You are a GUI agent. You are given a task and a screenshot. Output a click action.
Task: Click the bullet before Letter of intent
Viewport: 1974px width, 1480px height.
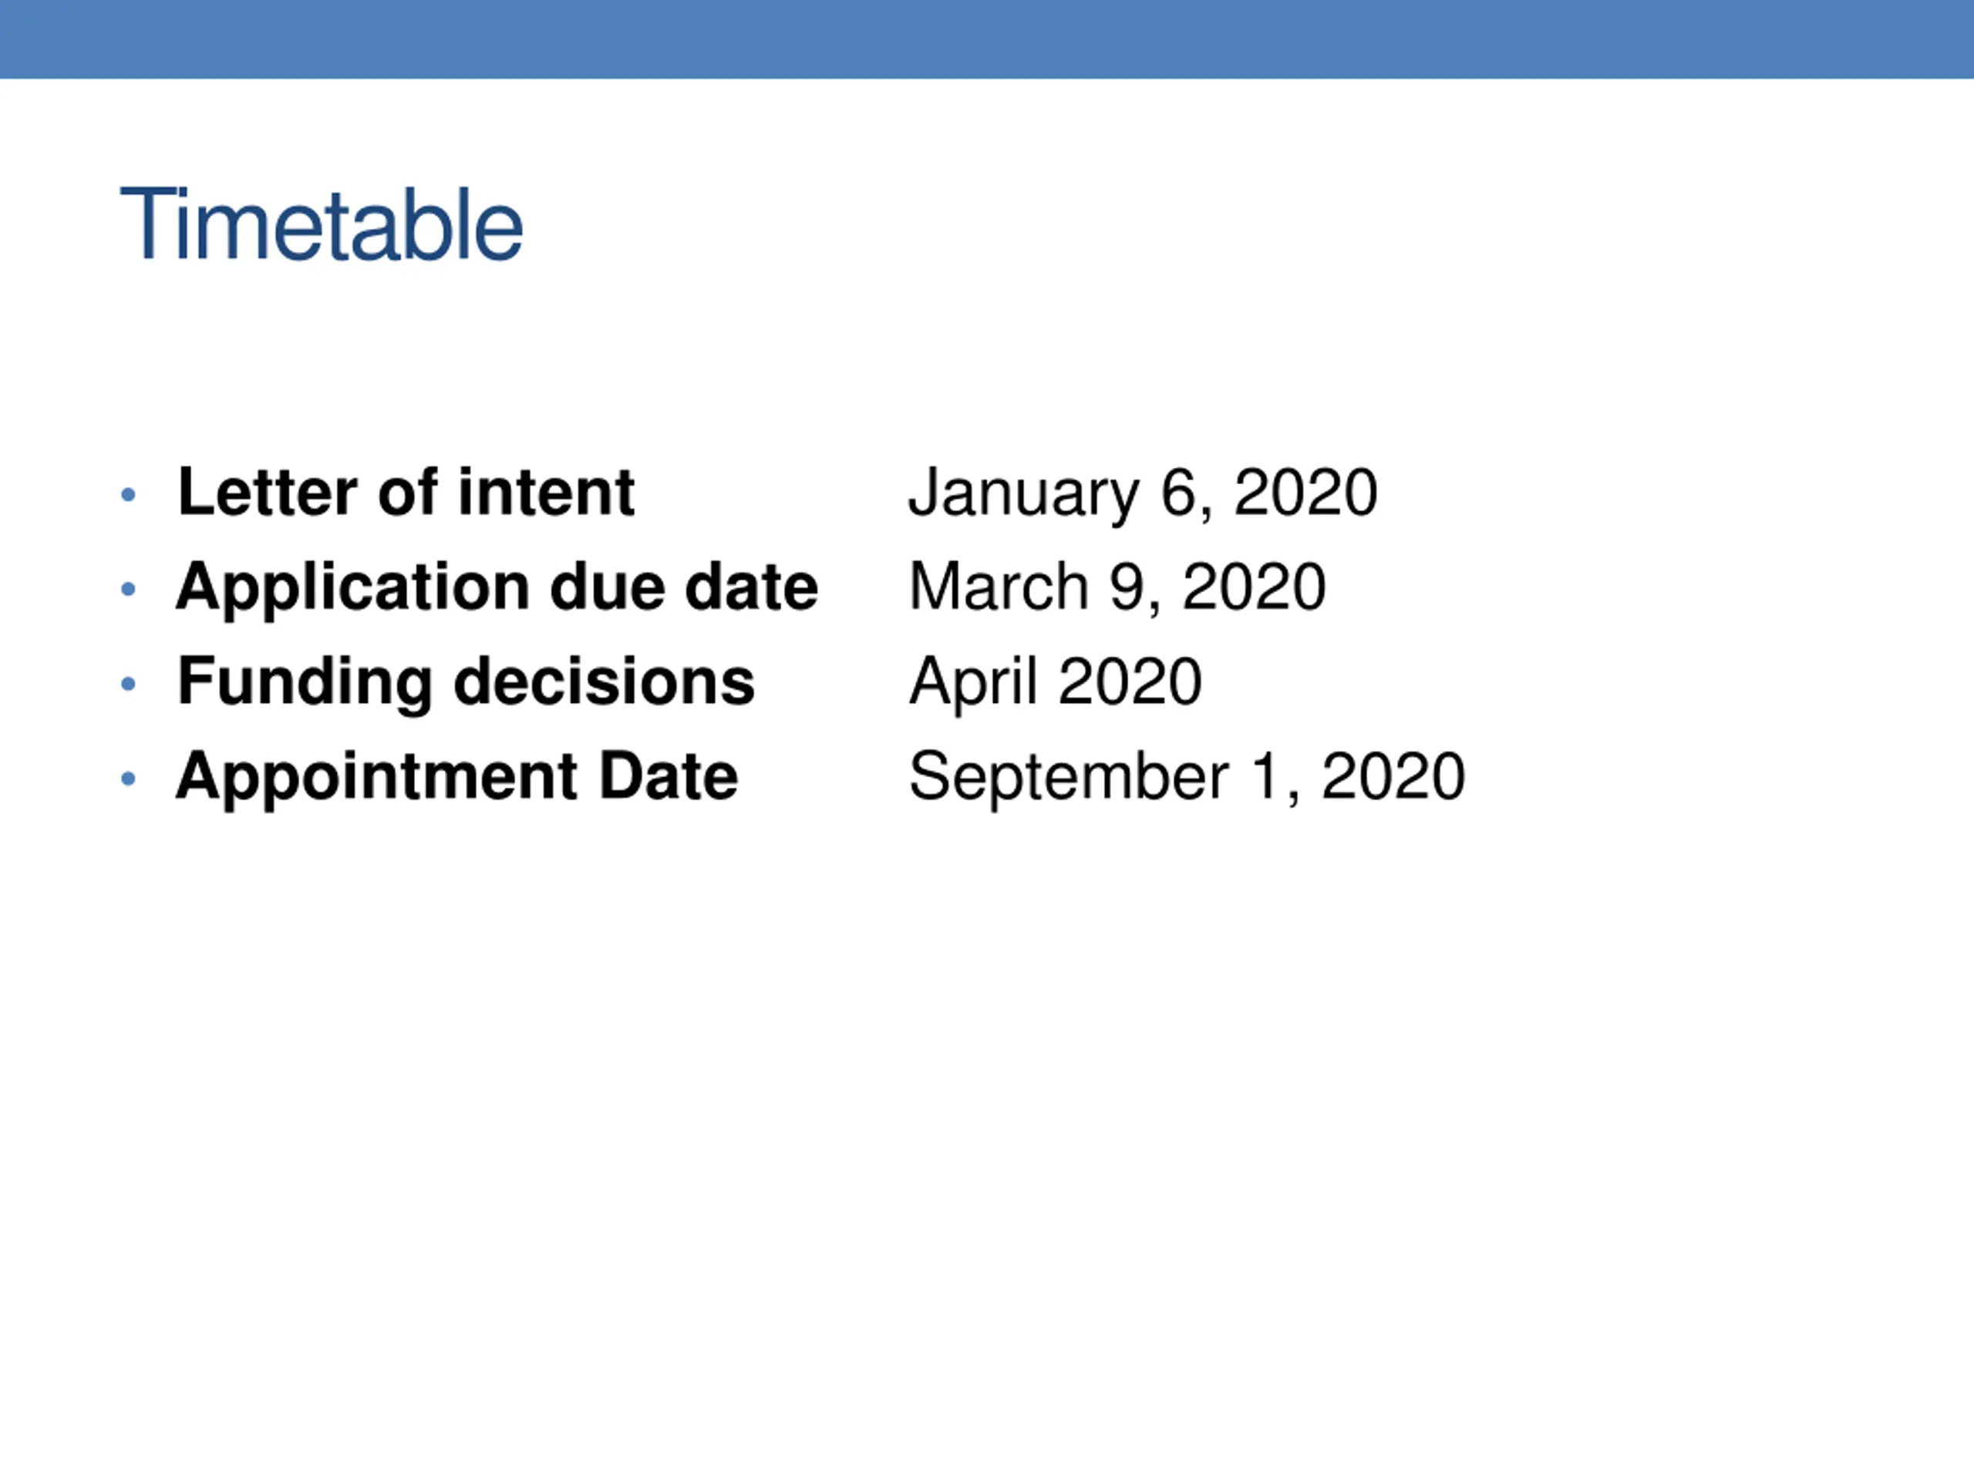(129, 494)
